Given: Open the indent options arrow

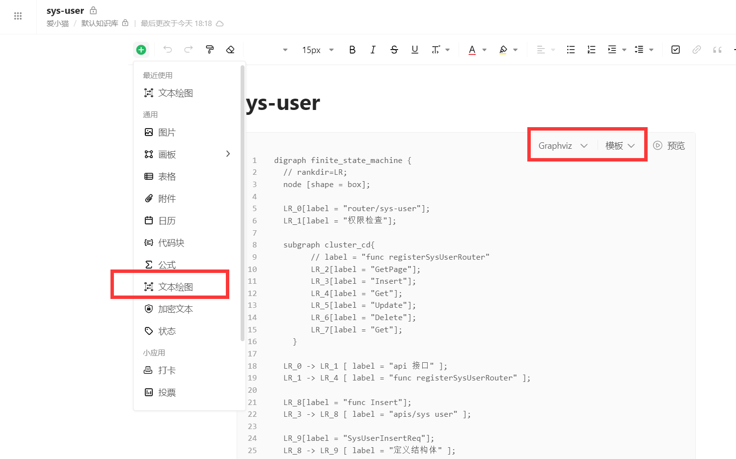Looking at the screenshot, I should tap(624, 50).
